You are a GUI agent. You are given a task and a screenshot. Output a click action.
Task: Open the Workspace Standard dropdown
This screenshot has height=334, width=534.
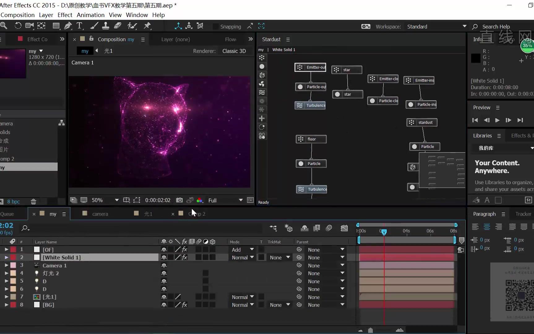point(437,27)
